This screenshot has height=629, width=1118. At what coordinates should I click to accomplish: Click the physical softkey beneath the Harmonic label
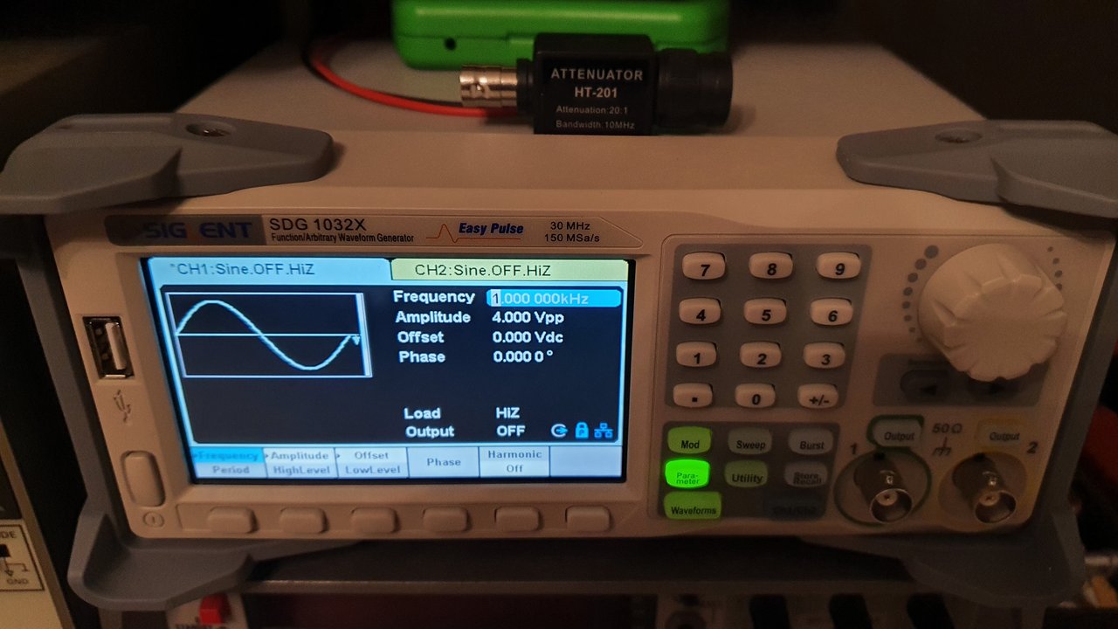click(517, 519)
